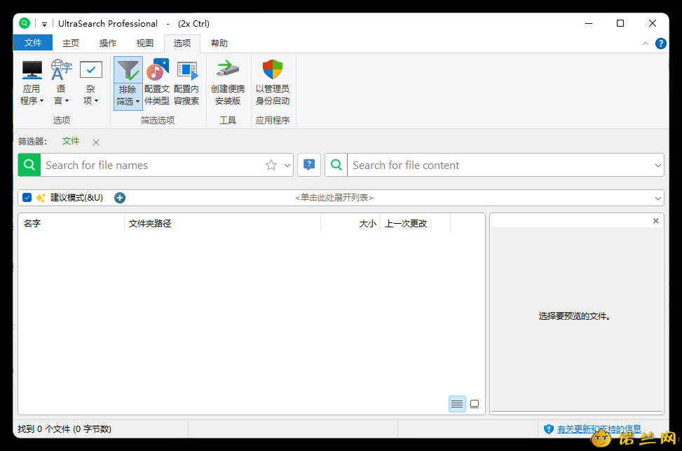Select the 选项 ribbon tab
This screenshot has height=451, width=682.
pyautogui.click(x=182, y=43)
